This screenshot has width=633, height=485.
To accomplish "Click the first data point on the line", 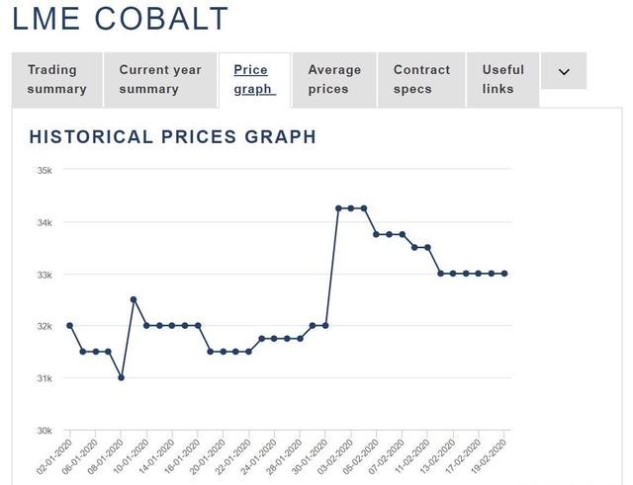I will tap(69, 325).
